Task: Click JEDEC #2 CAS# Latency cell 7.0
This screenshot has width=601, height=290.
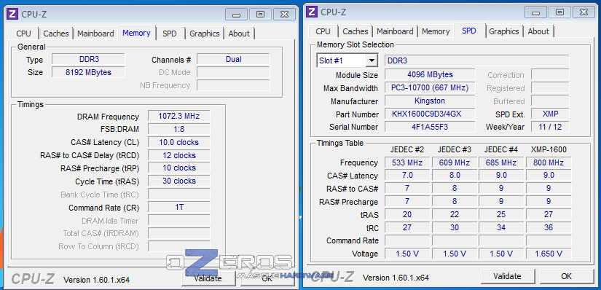Action: pos(407,176)
